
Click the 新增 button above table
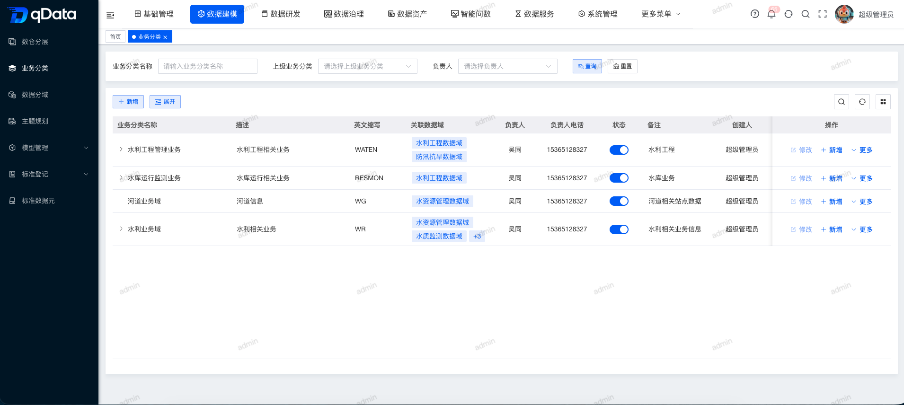pos(128,102)
